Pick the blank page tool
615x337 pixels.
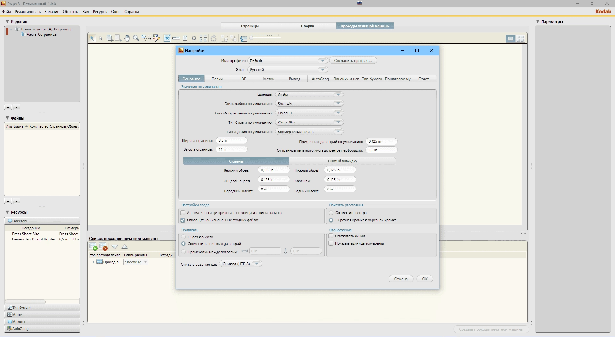click(118, 38)
